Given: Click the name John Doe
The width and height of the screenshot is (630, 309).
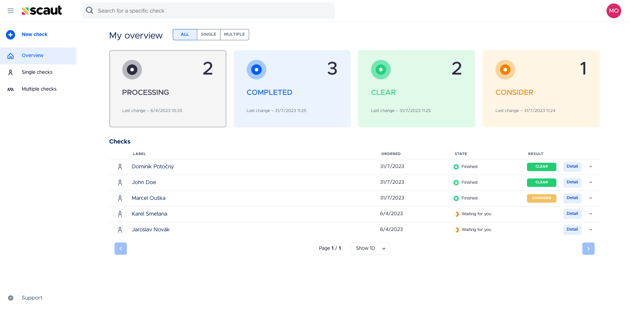Looking at the screenshot, I should 144,182.
